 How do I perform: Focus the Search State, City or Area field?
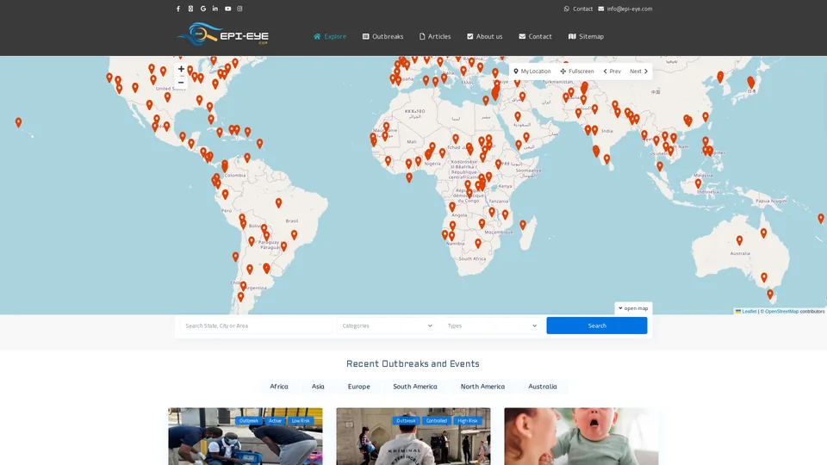[x=256, y=325]
